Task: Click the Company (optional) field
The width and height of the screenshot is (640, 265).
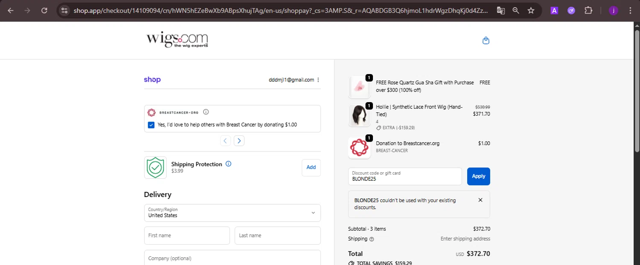Action: pos(232,258)
